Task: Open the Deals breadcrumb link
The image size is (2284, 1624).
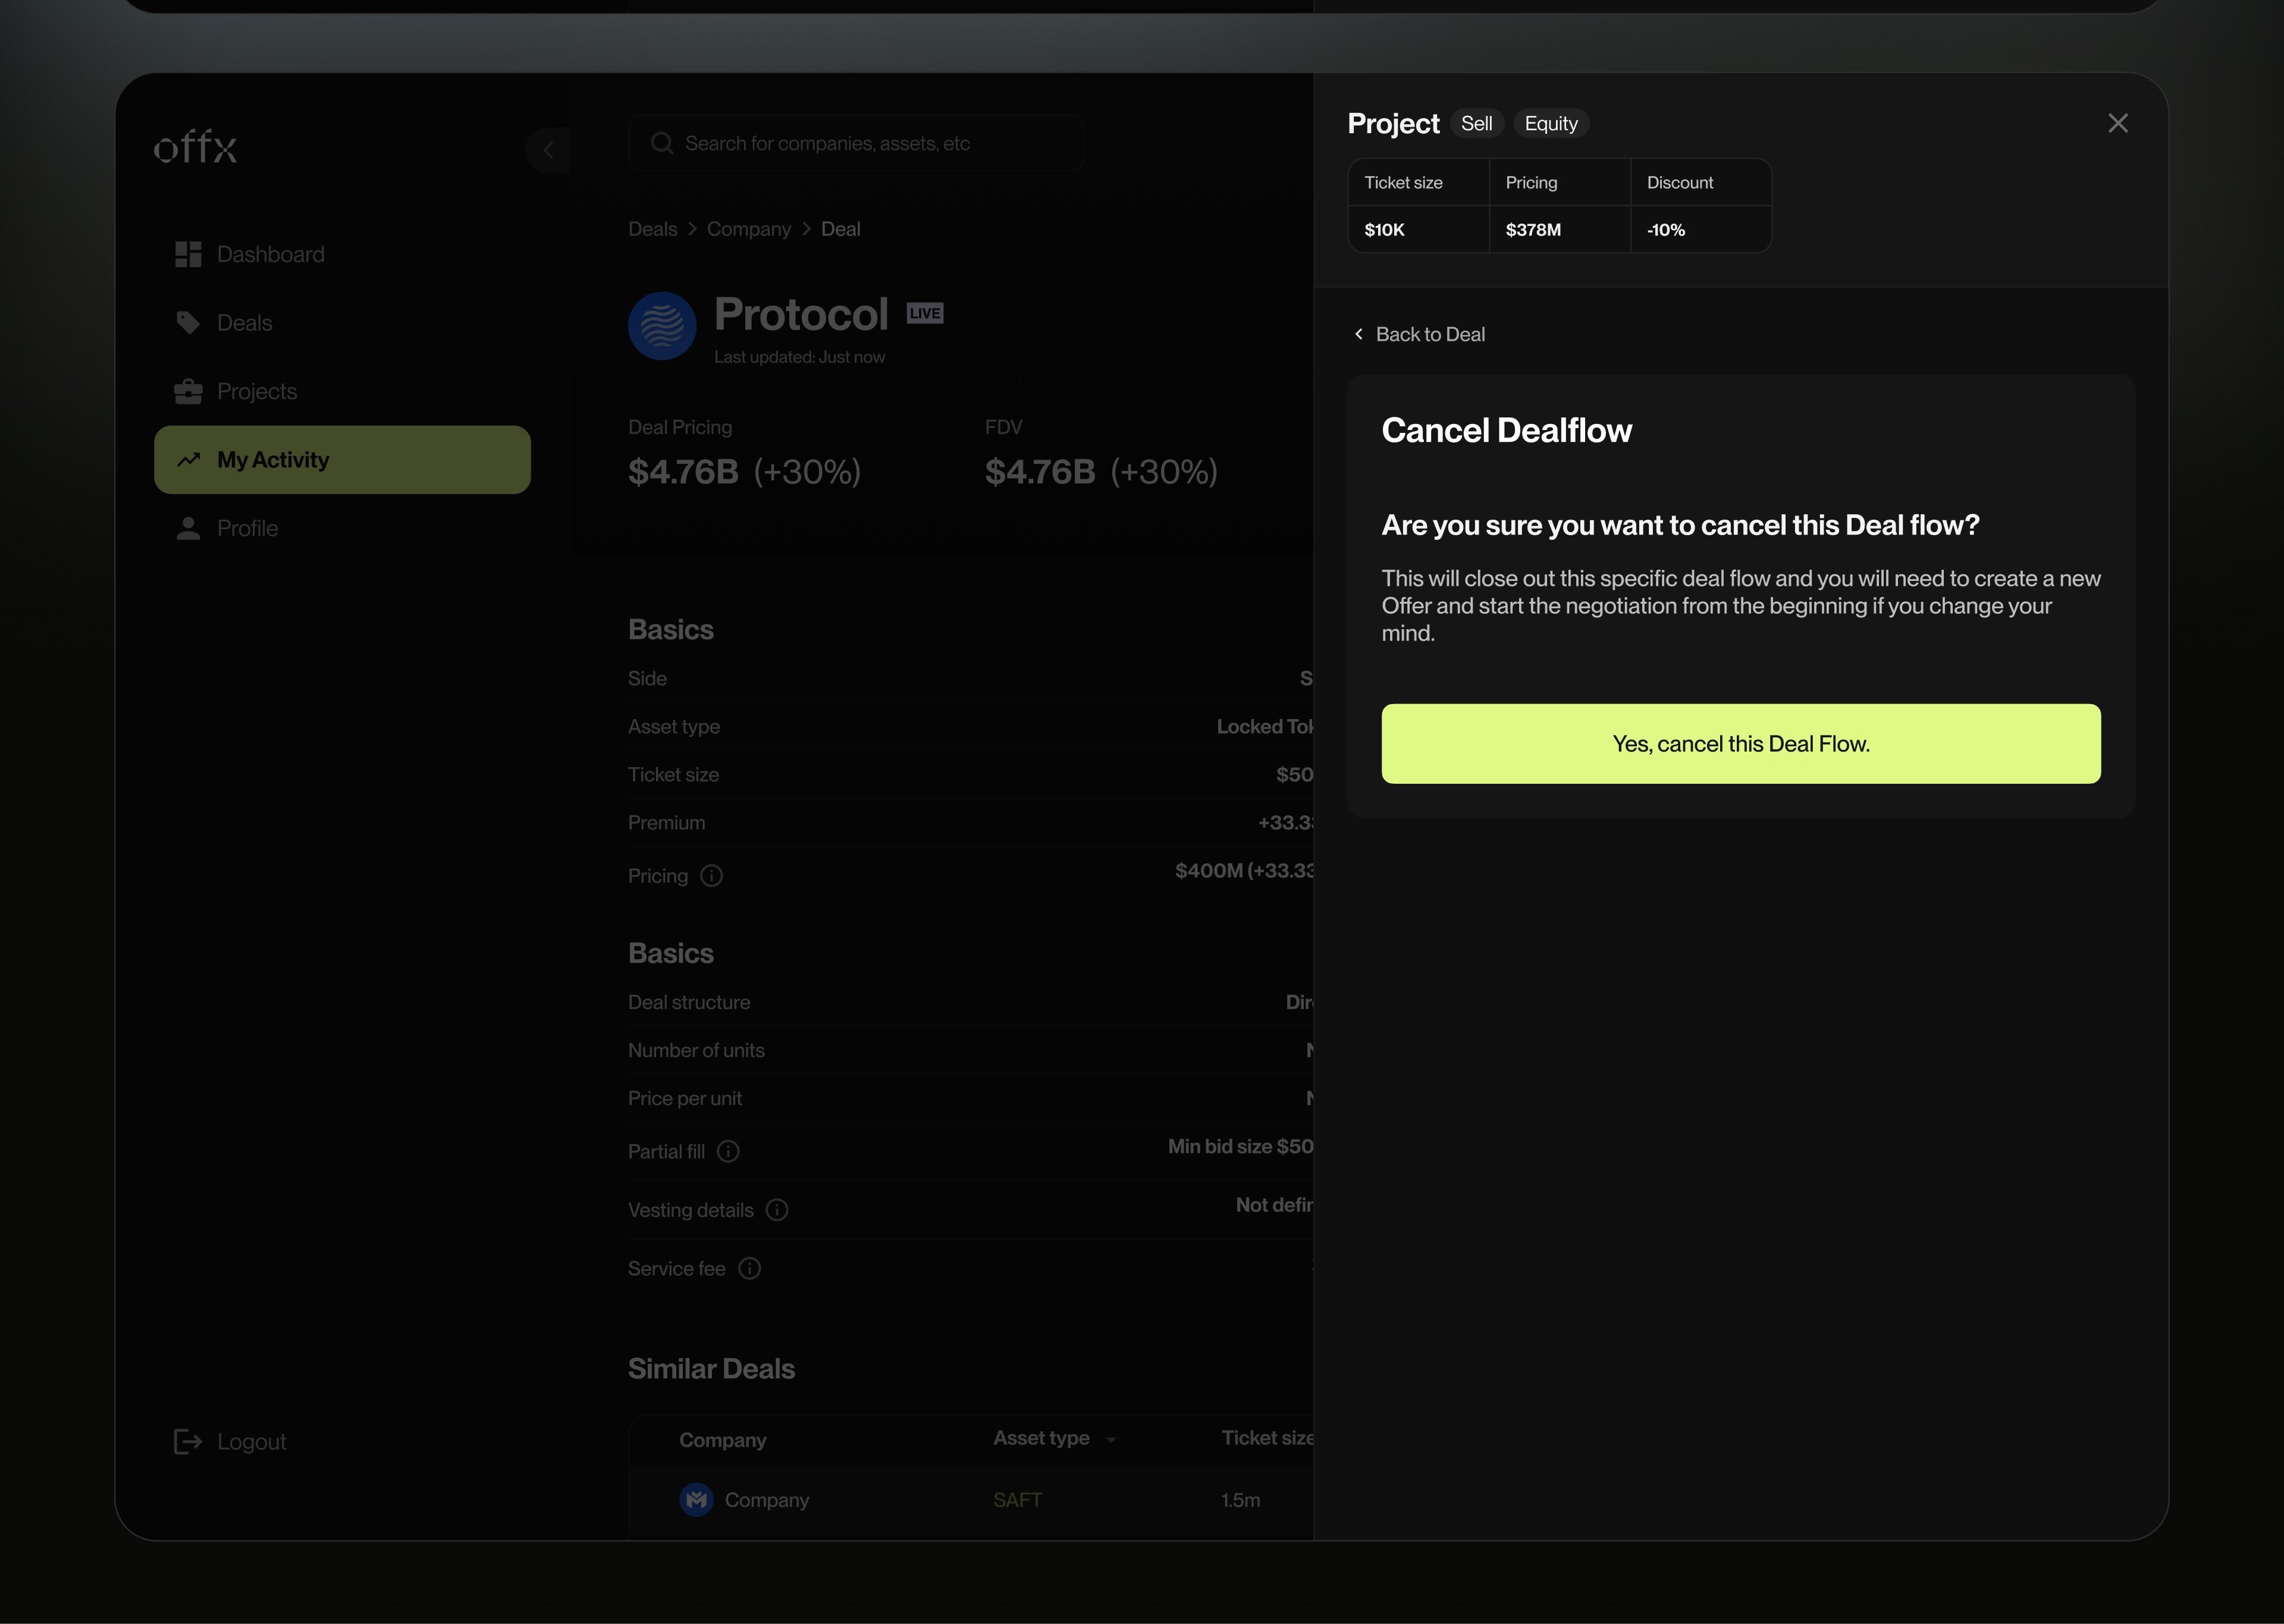Action: [x=652, y=229]
